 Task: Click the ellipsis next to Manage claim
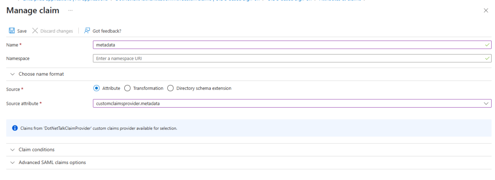(x=71, y=11)
